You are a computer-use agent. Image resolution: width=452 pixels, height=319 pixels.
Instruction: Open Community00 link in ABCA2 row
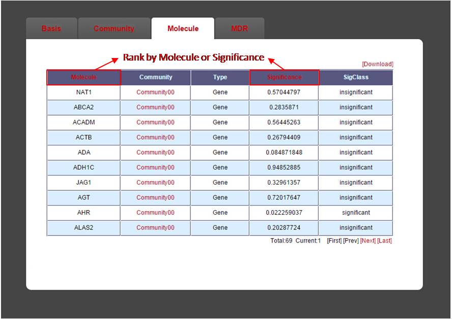click(x=155, y=107)
